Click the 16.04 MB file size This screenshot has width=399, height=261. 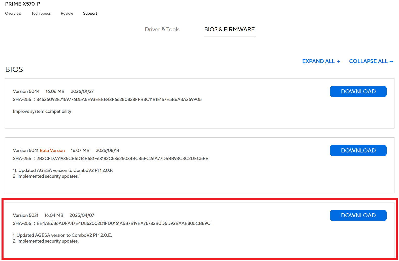point(54,215)
